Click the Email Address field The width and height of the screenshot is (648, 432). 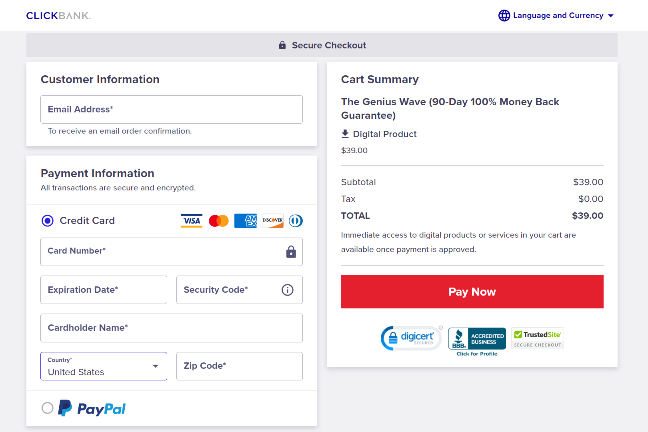[172, 109]
